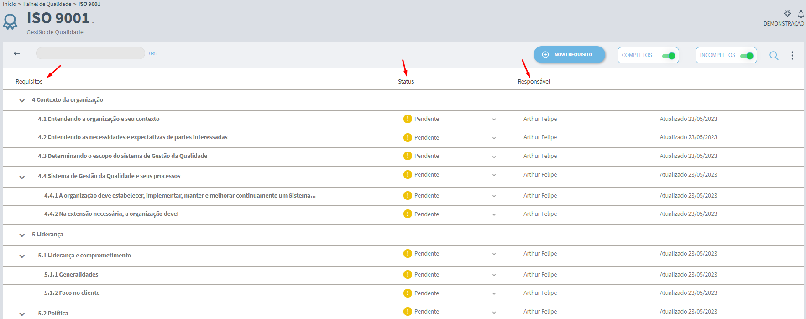Select the 4 Contexto da organização heading
This screenshot has height=319, width=806.
click(68, 100)
